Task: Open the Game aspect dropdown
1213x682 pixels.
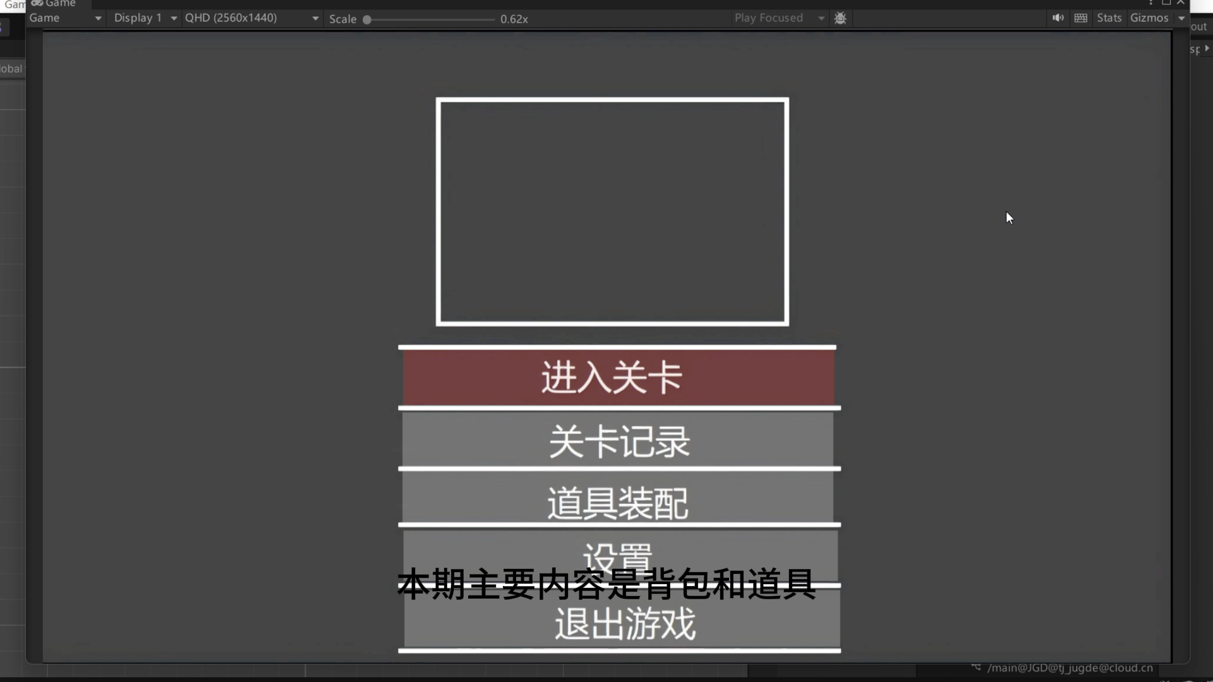Action: click(66, 18)
